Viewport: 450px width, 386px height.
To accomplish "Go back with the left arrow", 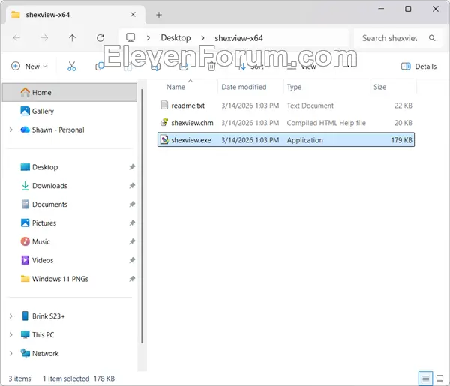I will pyautogui.click(x=16, y=38).
